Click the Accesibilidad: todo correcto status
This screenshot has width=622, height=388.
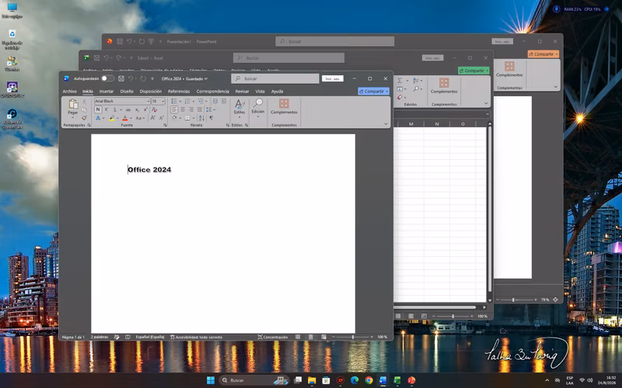pyautogui.click(x=197, y=337)
